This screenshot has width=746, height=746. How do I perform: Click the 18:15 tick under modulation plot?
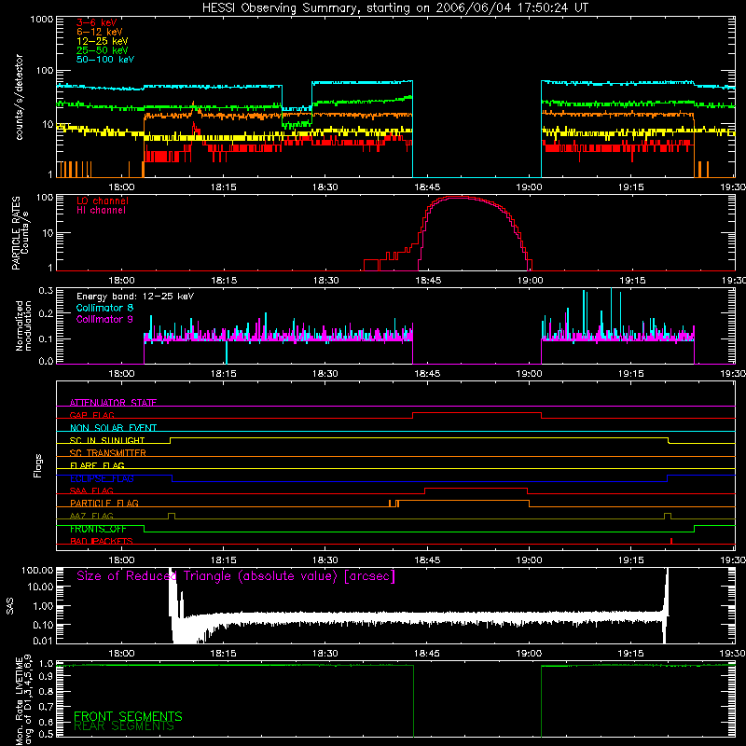click(x=224, y=374)
